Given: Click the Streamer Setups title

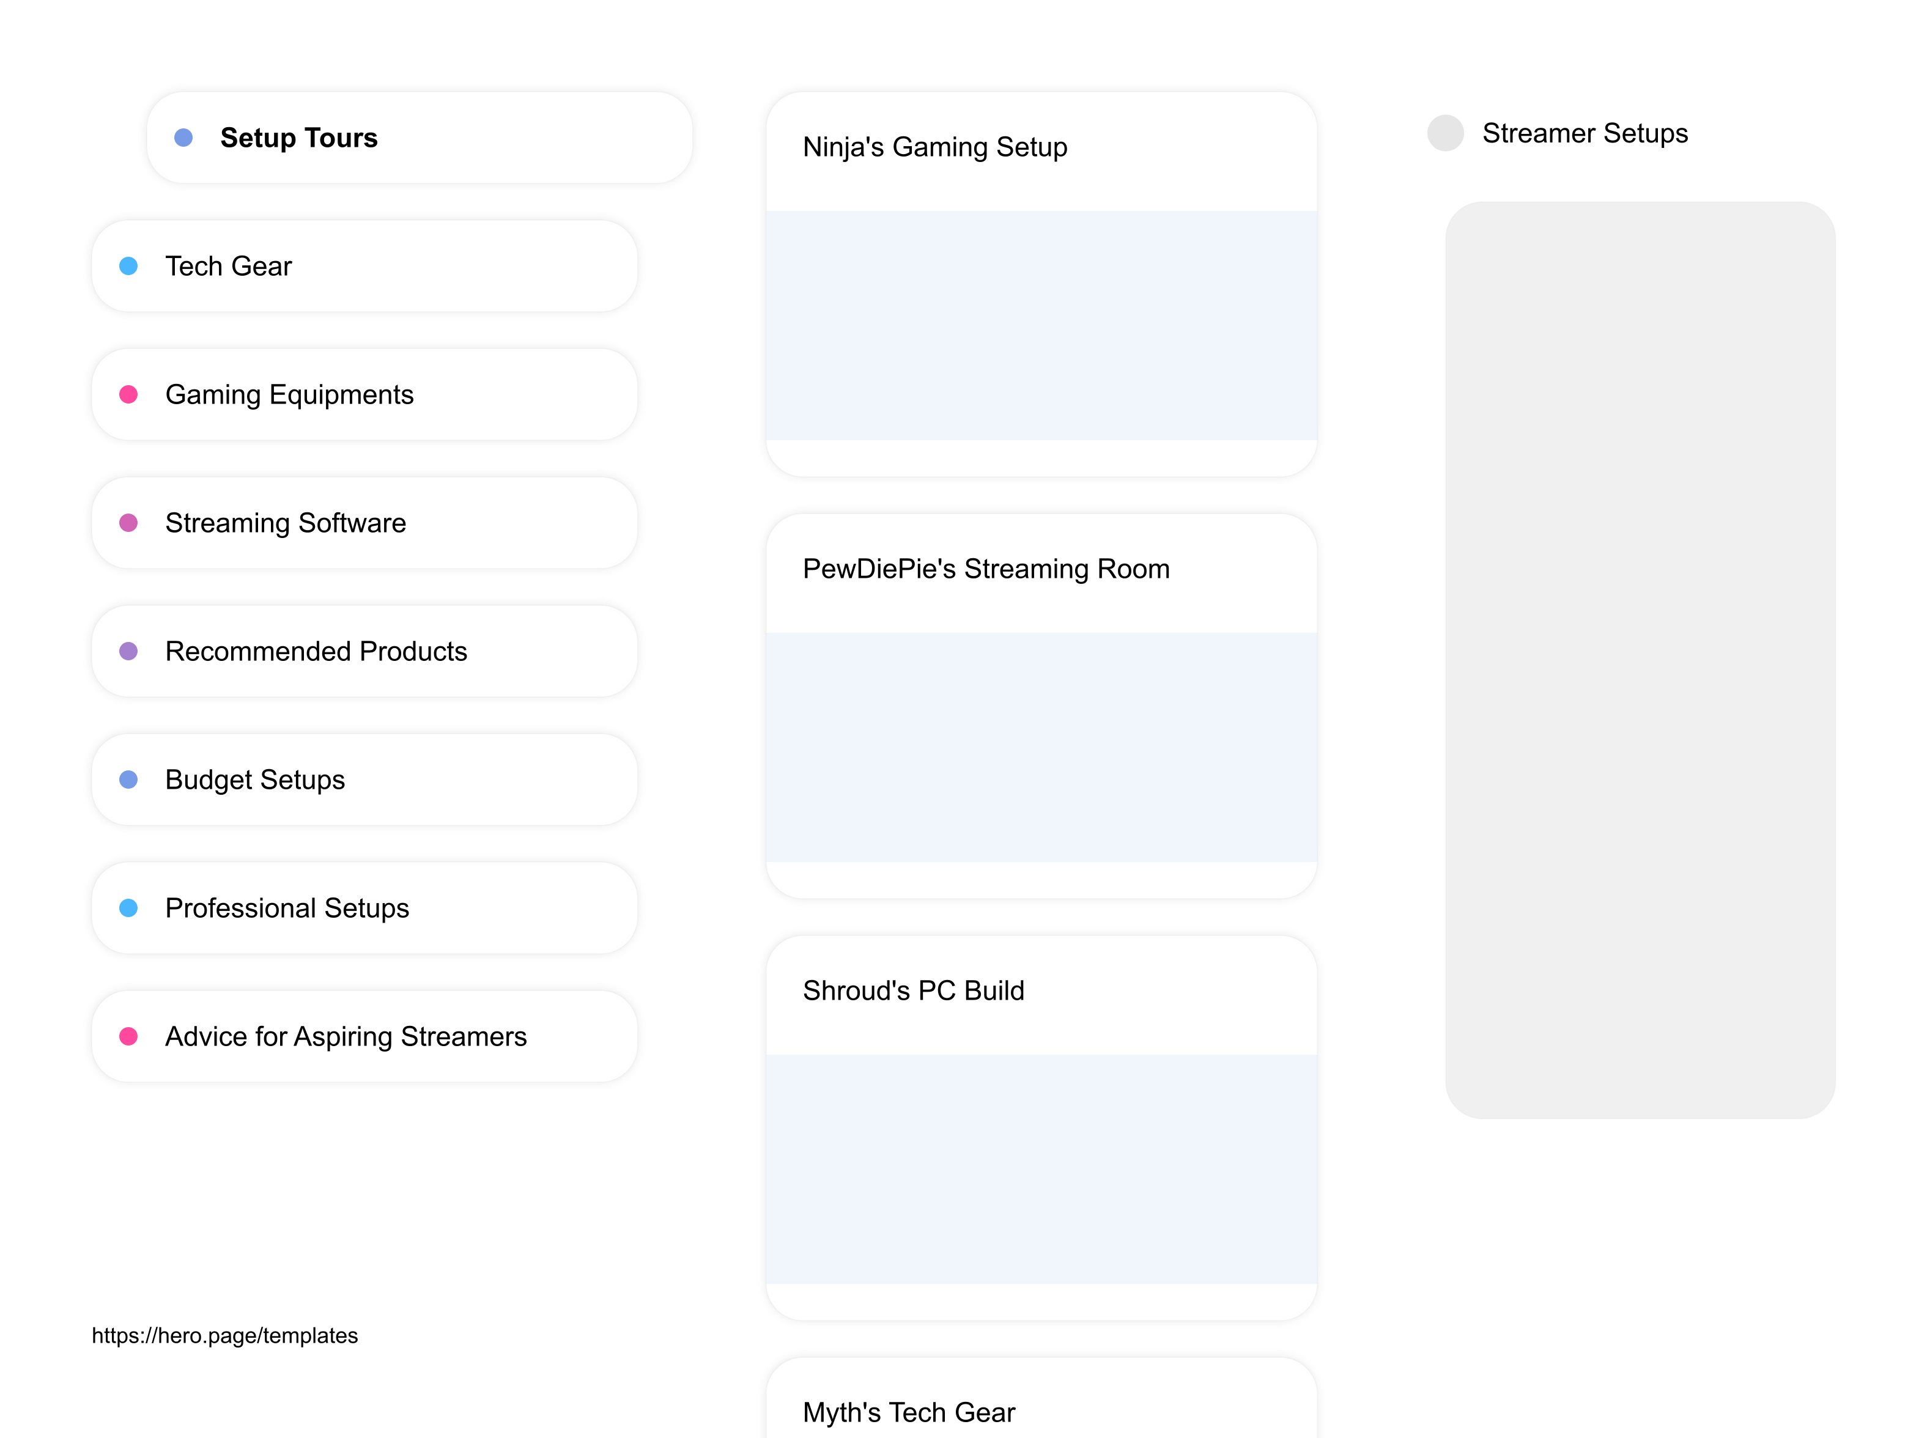Looking at the screenshot, I should tap(1584, 133).
